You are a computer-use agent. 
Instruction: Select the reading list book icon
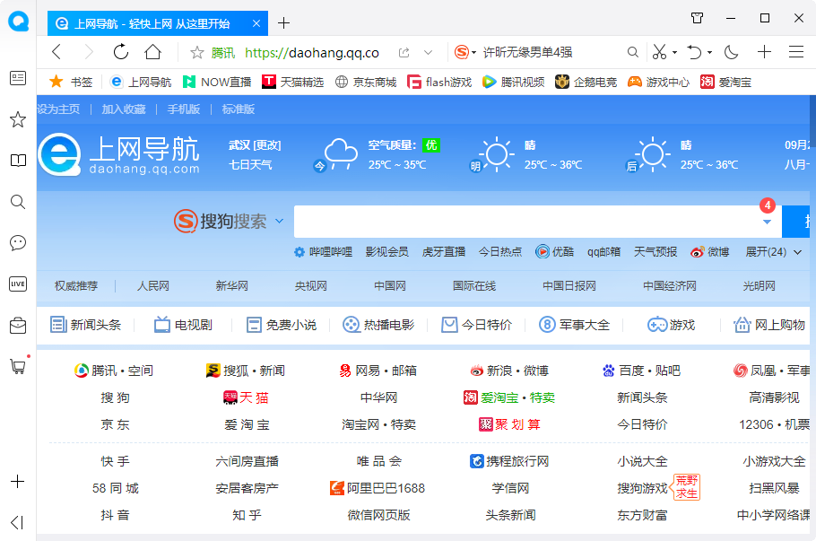pyautogui.click(x=17, y=160)
